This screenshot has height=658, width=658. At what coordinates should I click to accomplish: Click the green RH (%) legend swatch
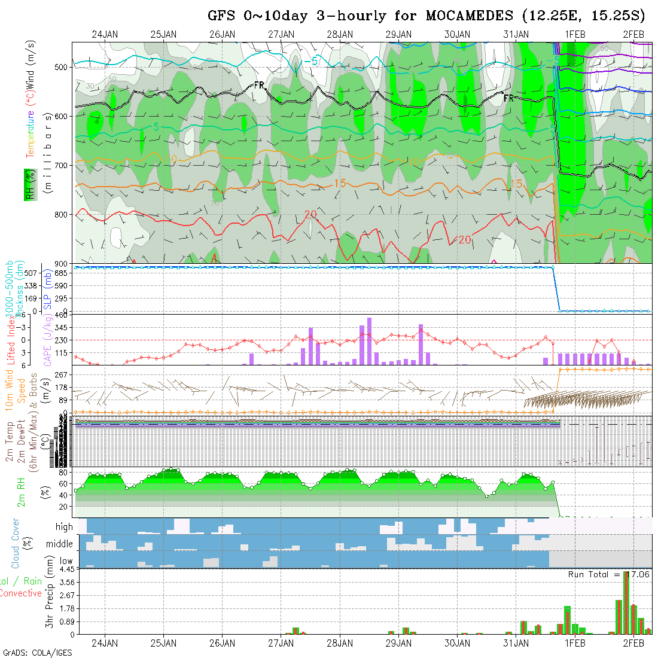coord(31,185)
